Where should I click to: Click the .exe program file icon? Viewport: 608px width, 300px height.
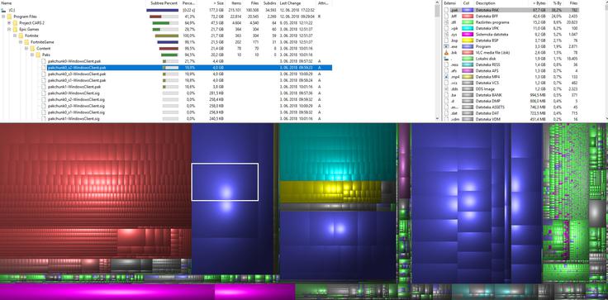coord(446,46)
